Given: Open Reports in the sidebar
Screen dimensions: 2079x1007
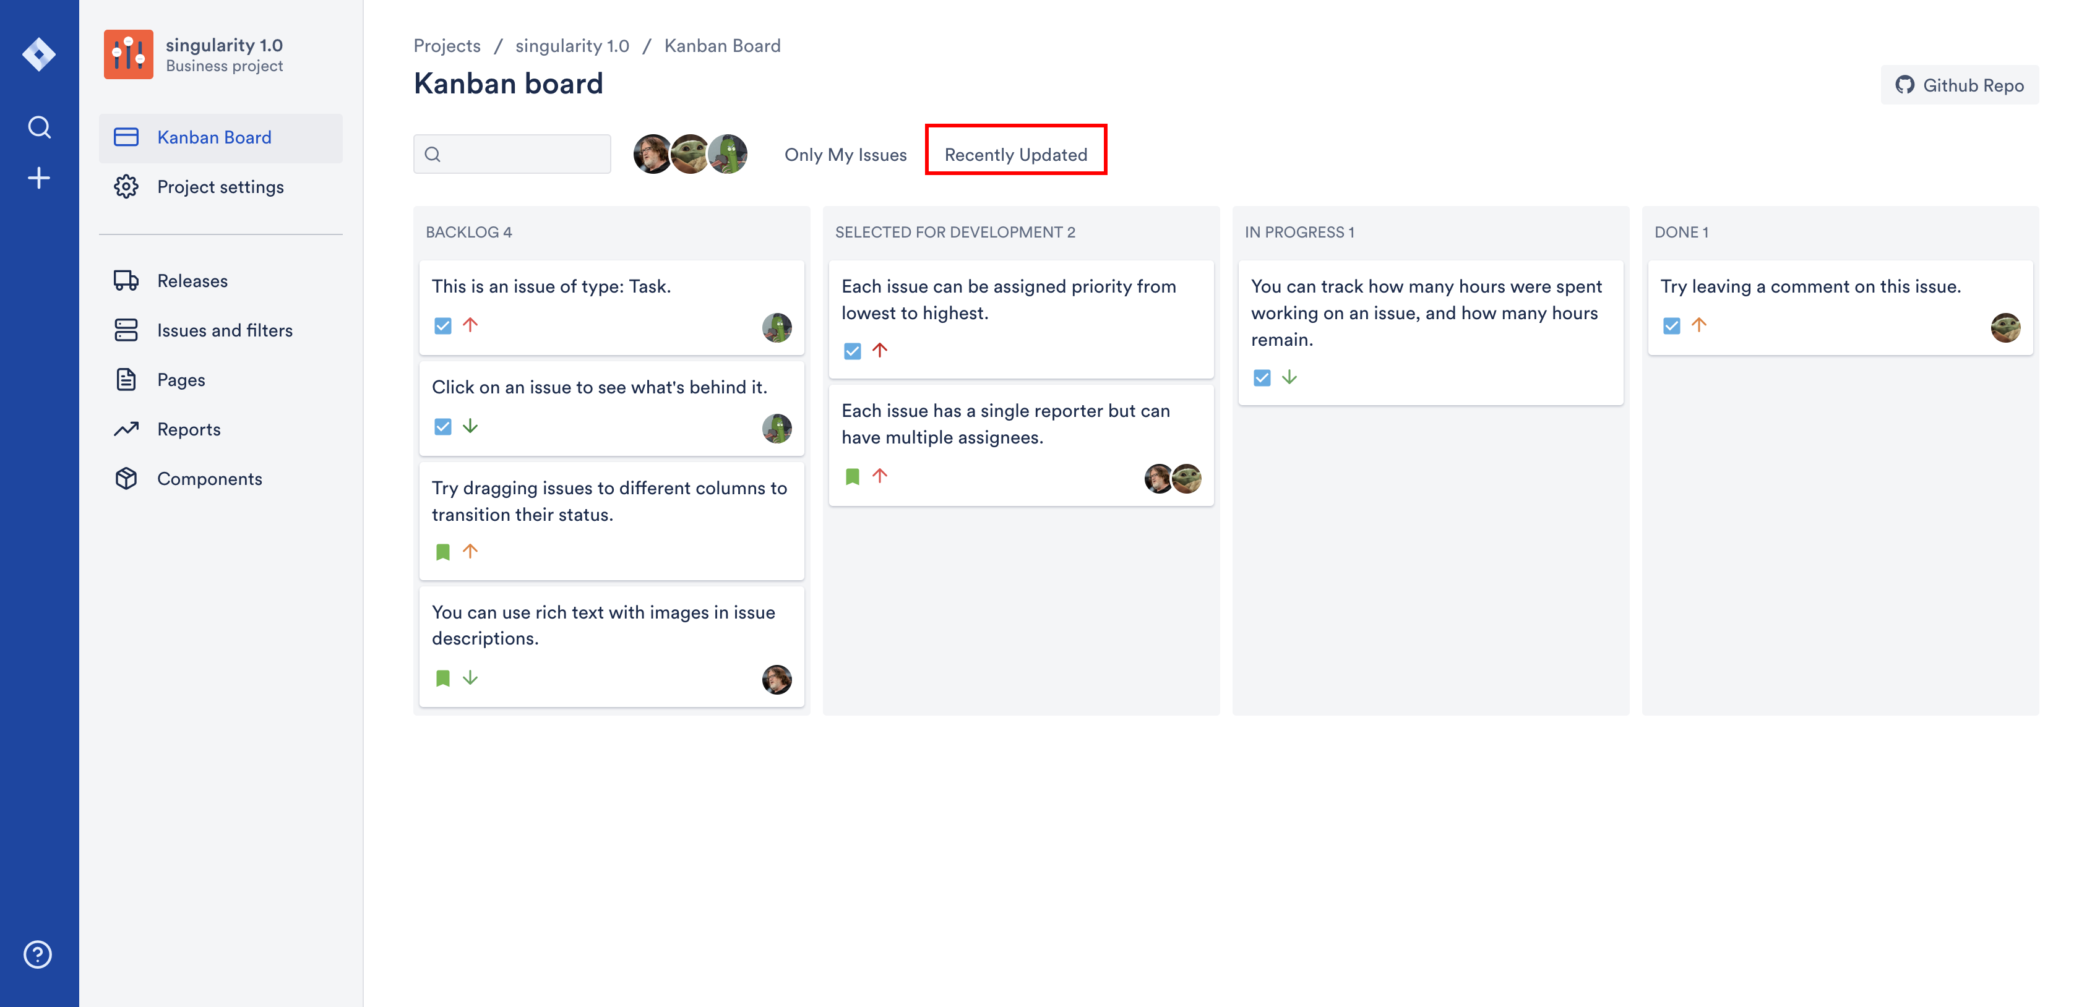Looking at the screenshot, I should [x=188, y=429].
